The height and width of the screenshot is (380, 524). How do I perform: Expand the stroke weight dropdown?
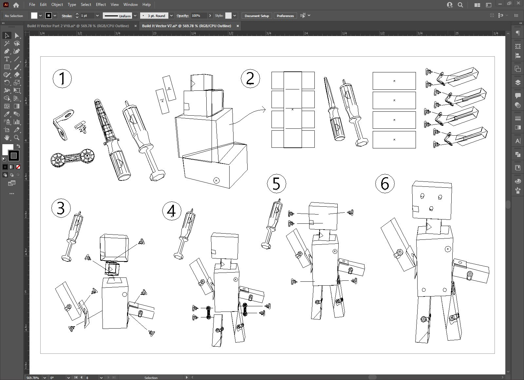click(x=97, y=16)
